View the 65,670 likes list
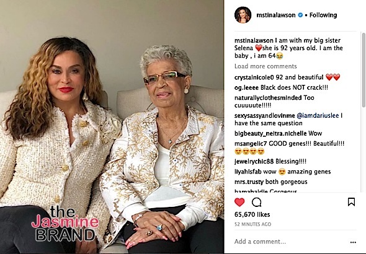 (252, 214)
